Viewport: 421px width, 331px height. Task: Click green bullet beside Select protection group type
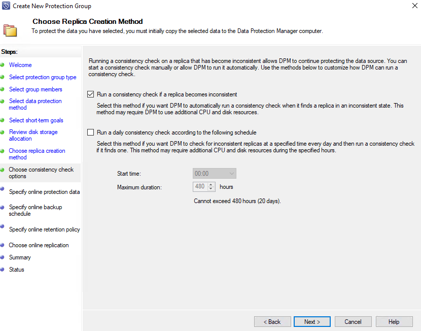[x=2, y=77]
